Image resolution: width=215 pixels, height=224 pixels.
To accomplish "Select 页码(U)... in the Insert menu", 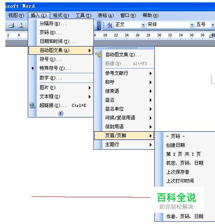I will (61, 32).
